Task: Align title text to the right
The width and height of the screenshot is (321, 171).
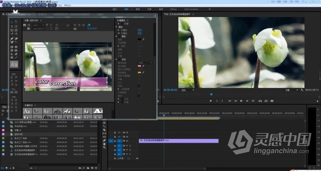Action: point(83,25)
